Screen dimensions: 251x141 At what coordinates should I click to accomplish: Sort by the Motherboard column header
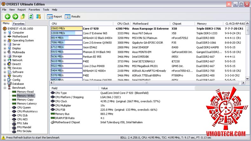150,24
